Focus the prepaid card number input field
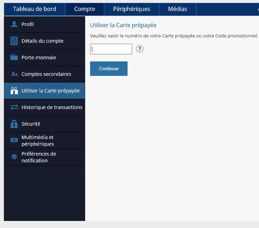This screenshot has width=259, height=228. pyautogui.click(x=111, y=49)
